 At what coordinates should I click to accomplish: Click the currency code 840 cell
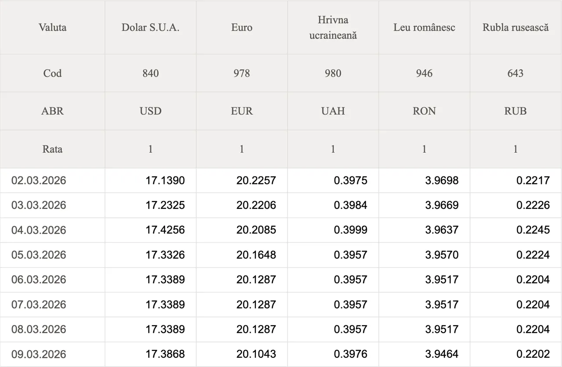tap(151, 73)
